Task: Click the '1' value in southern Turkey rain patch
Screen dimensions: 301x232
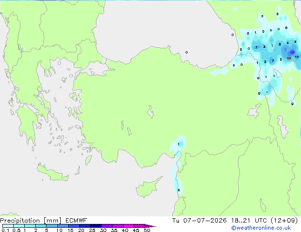Action: point(179,144)
